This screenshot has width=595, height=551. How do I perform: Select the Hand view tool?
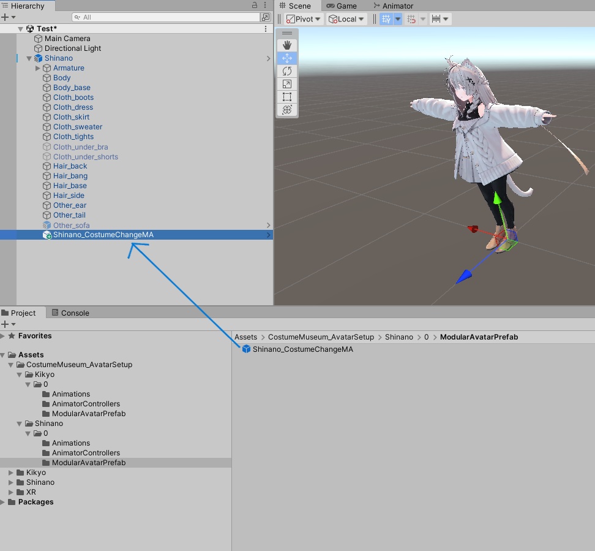[287, 45]
